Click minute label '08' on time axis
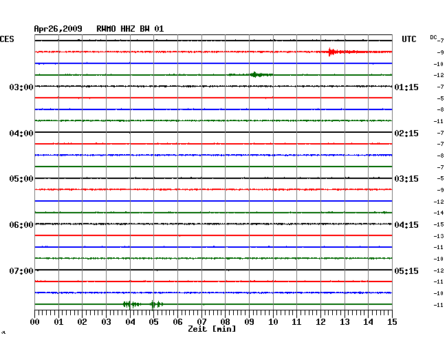 225,322
